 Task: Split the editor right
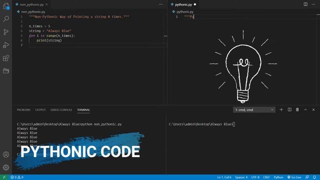tap(305, 4)
